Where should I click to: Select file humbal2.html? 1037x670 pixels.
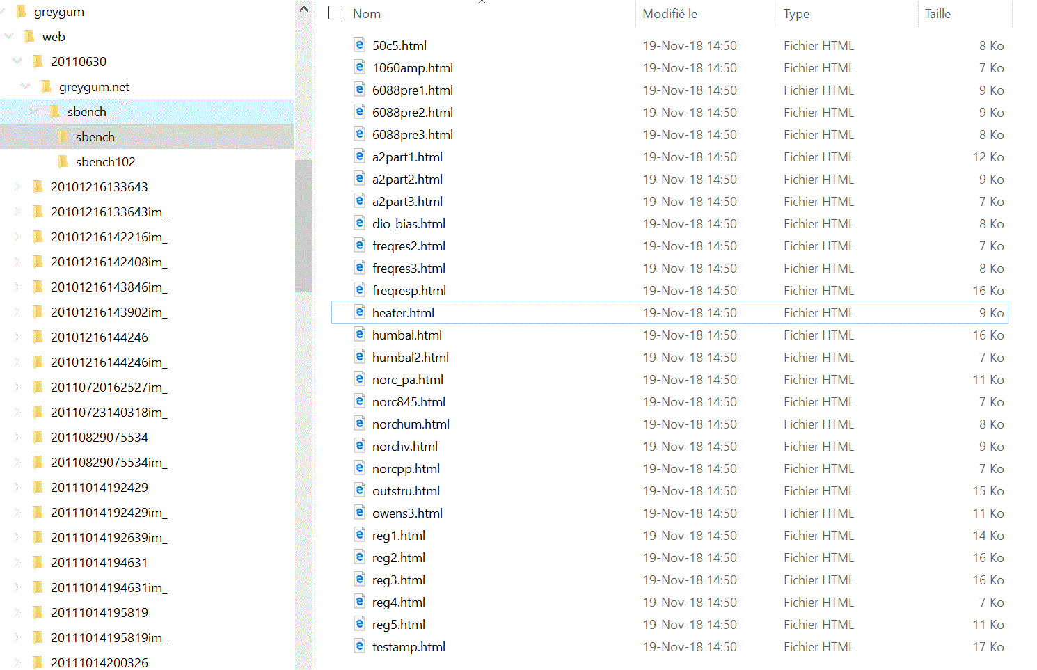(411, 357)
